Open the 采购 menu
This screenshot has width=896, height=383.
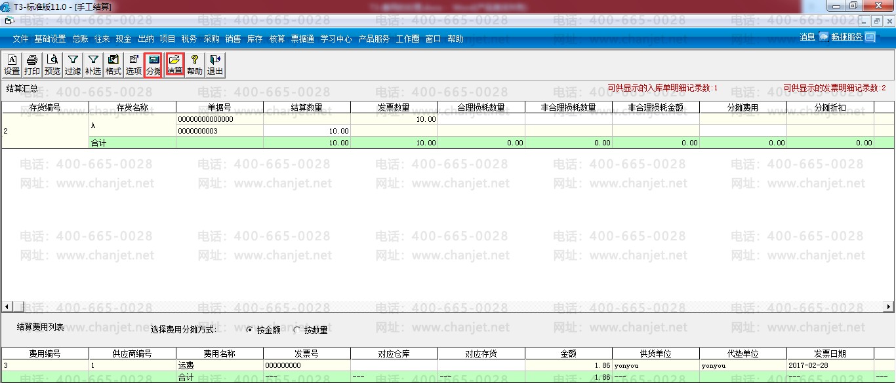pyautogui.click(x=211, y=39)
